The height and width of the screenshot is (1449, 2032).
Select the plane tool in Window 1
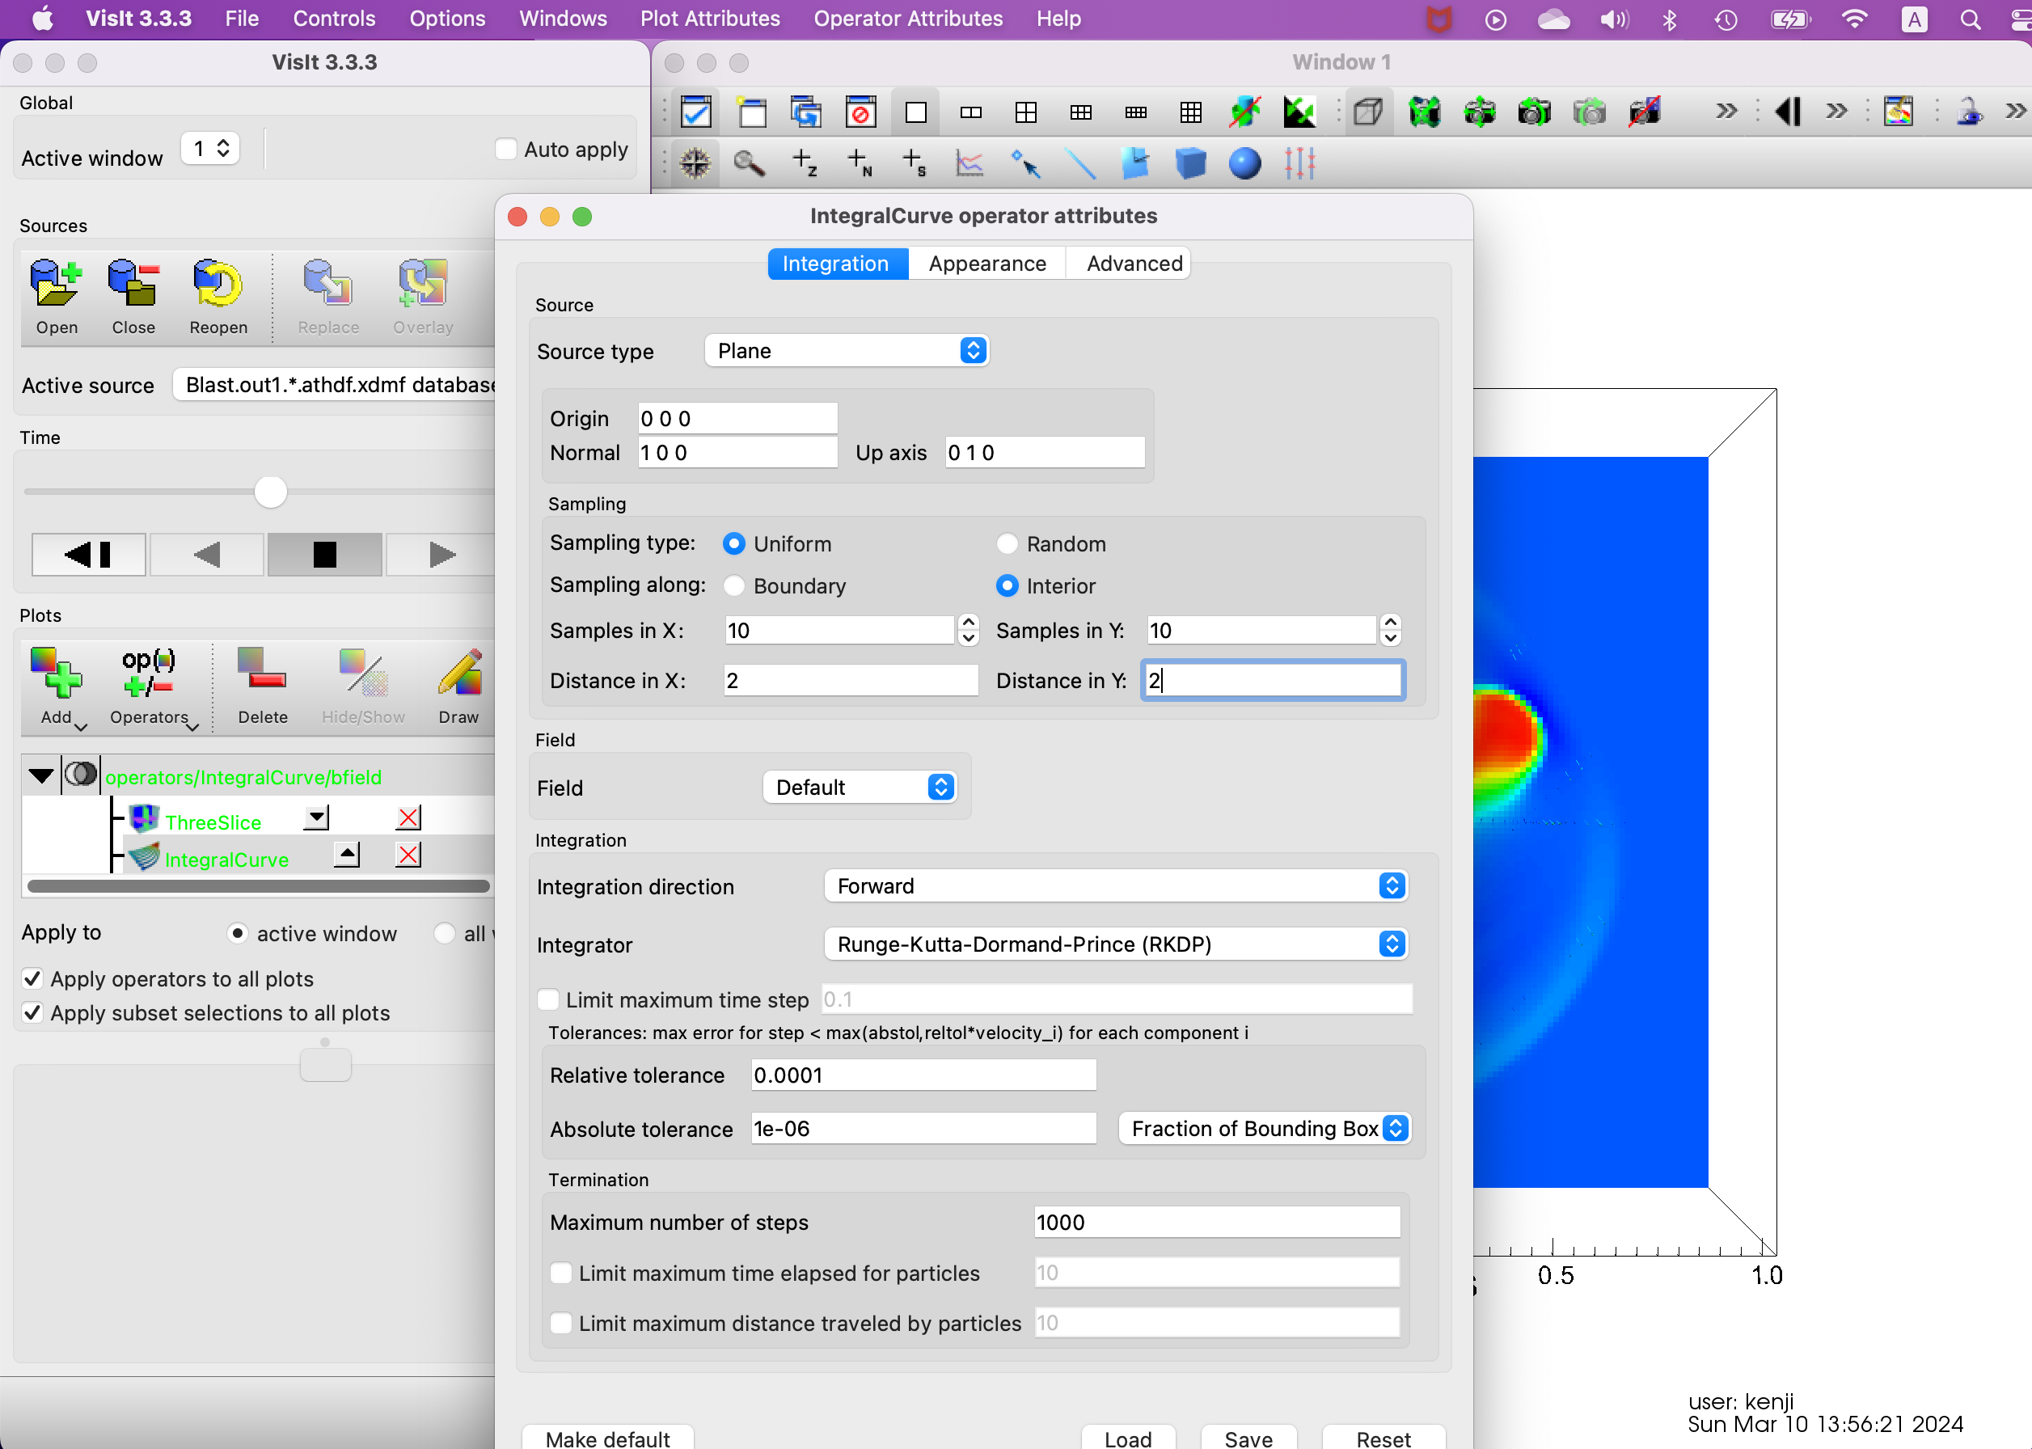[x=1134, y=163]
